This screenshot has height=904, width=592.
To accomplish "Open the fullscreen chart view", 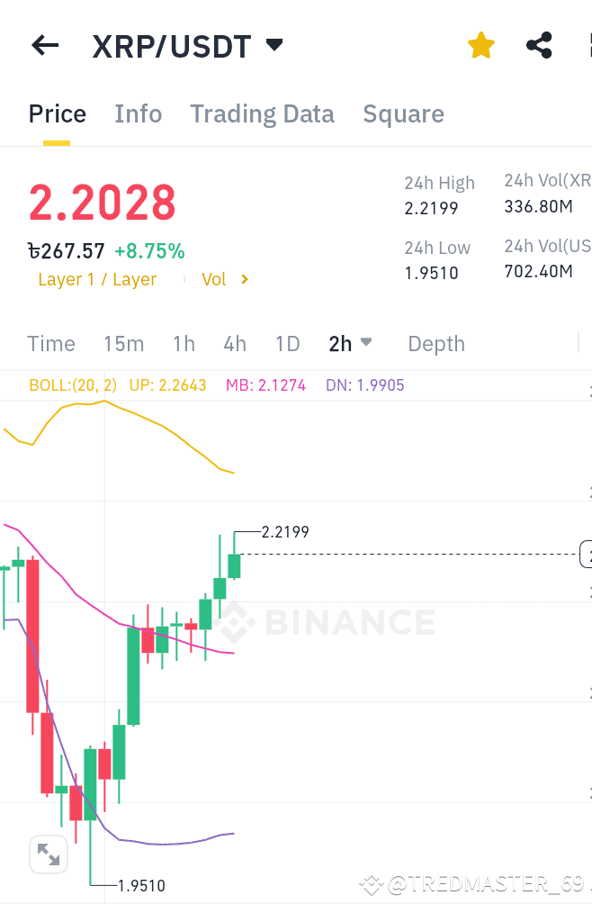I will [x=49, y=854].
